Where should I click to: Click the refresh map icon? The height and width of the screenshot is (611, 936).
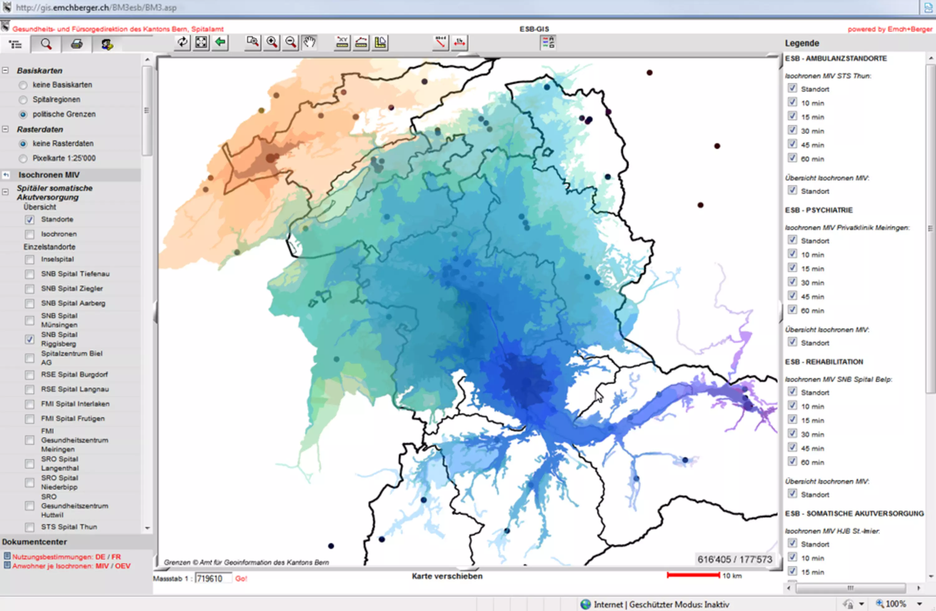coord(182,42)
